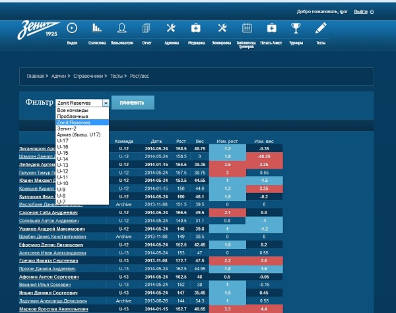Open player Прохин Данила Андреевич
This screenshot has width=396, height=313.
[x=48, y=269]
